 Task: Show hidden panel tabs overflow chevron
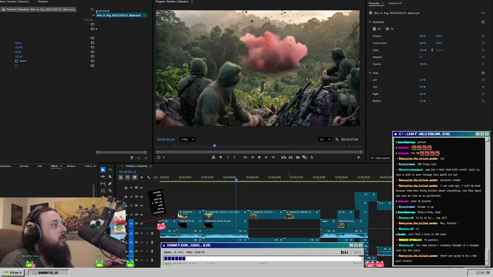click(x=94, y=166)
